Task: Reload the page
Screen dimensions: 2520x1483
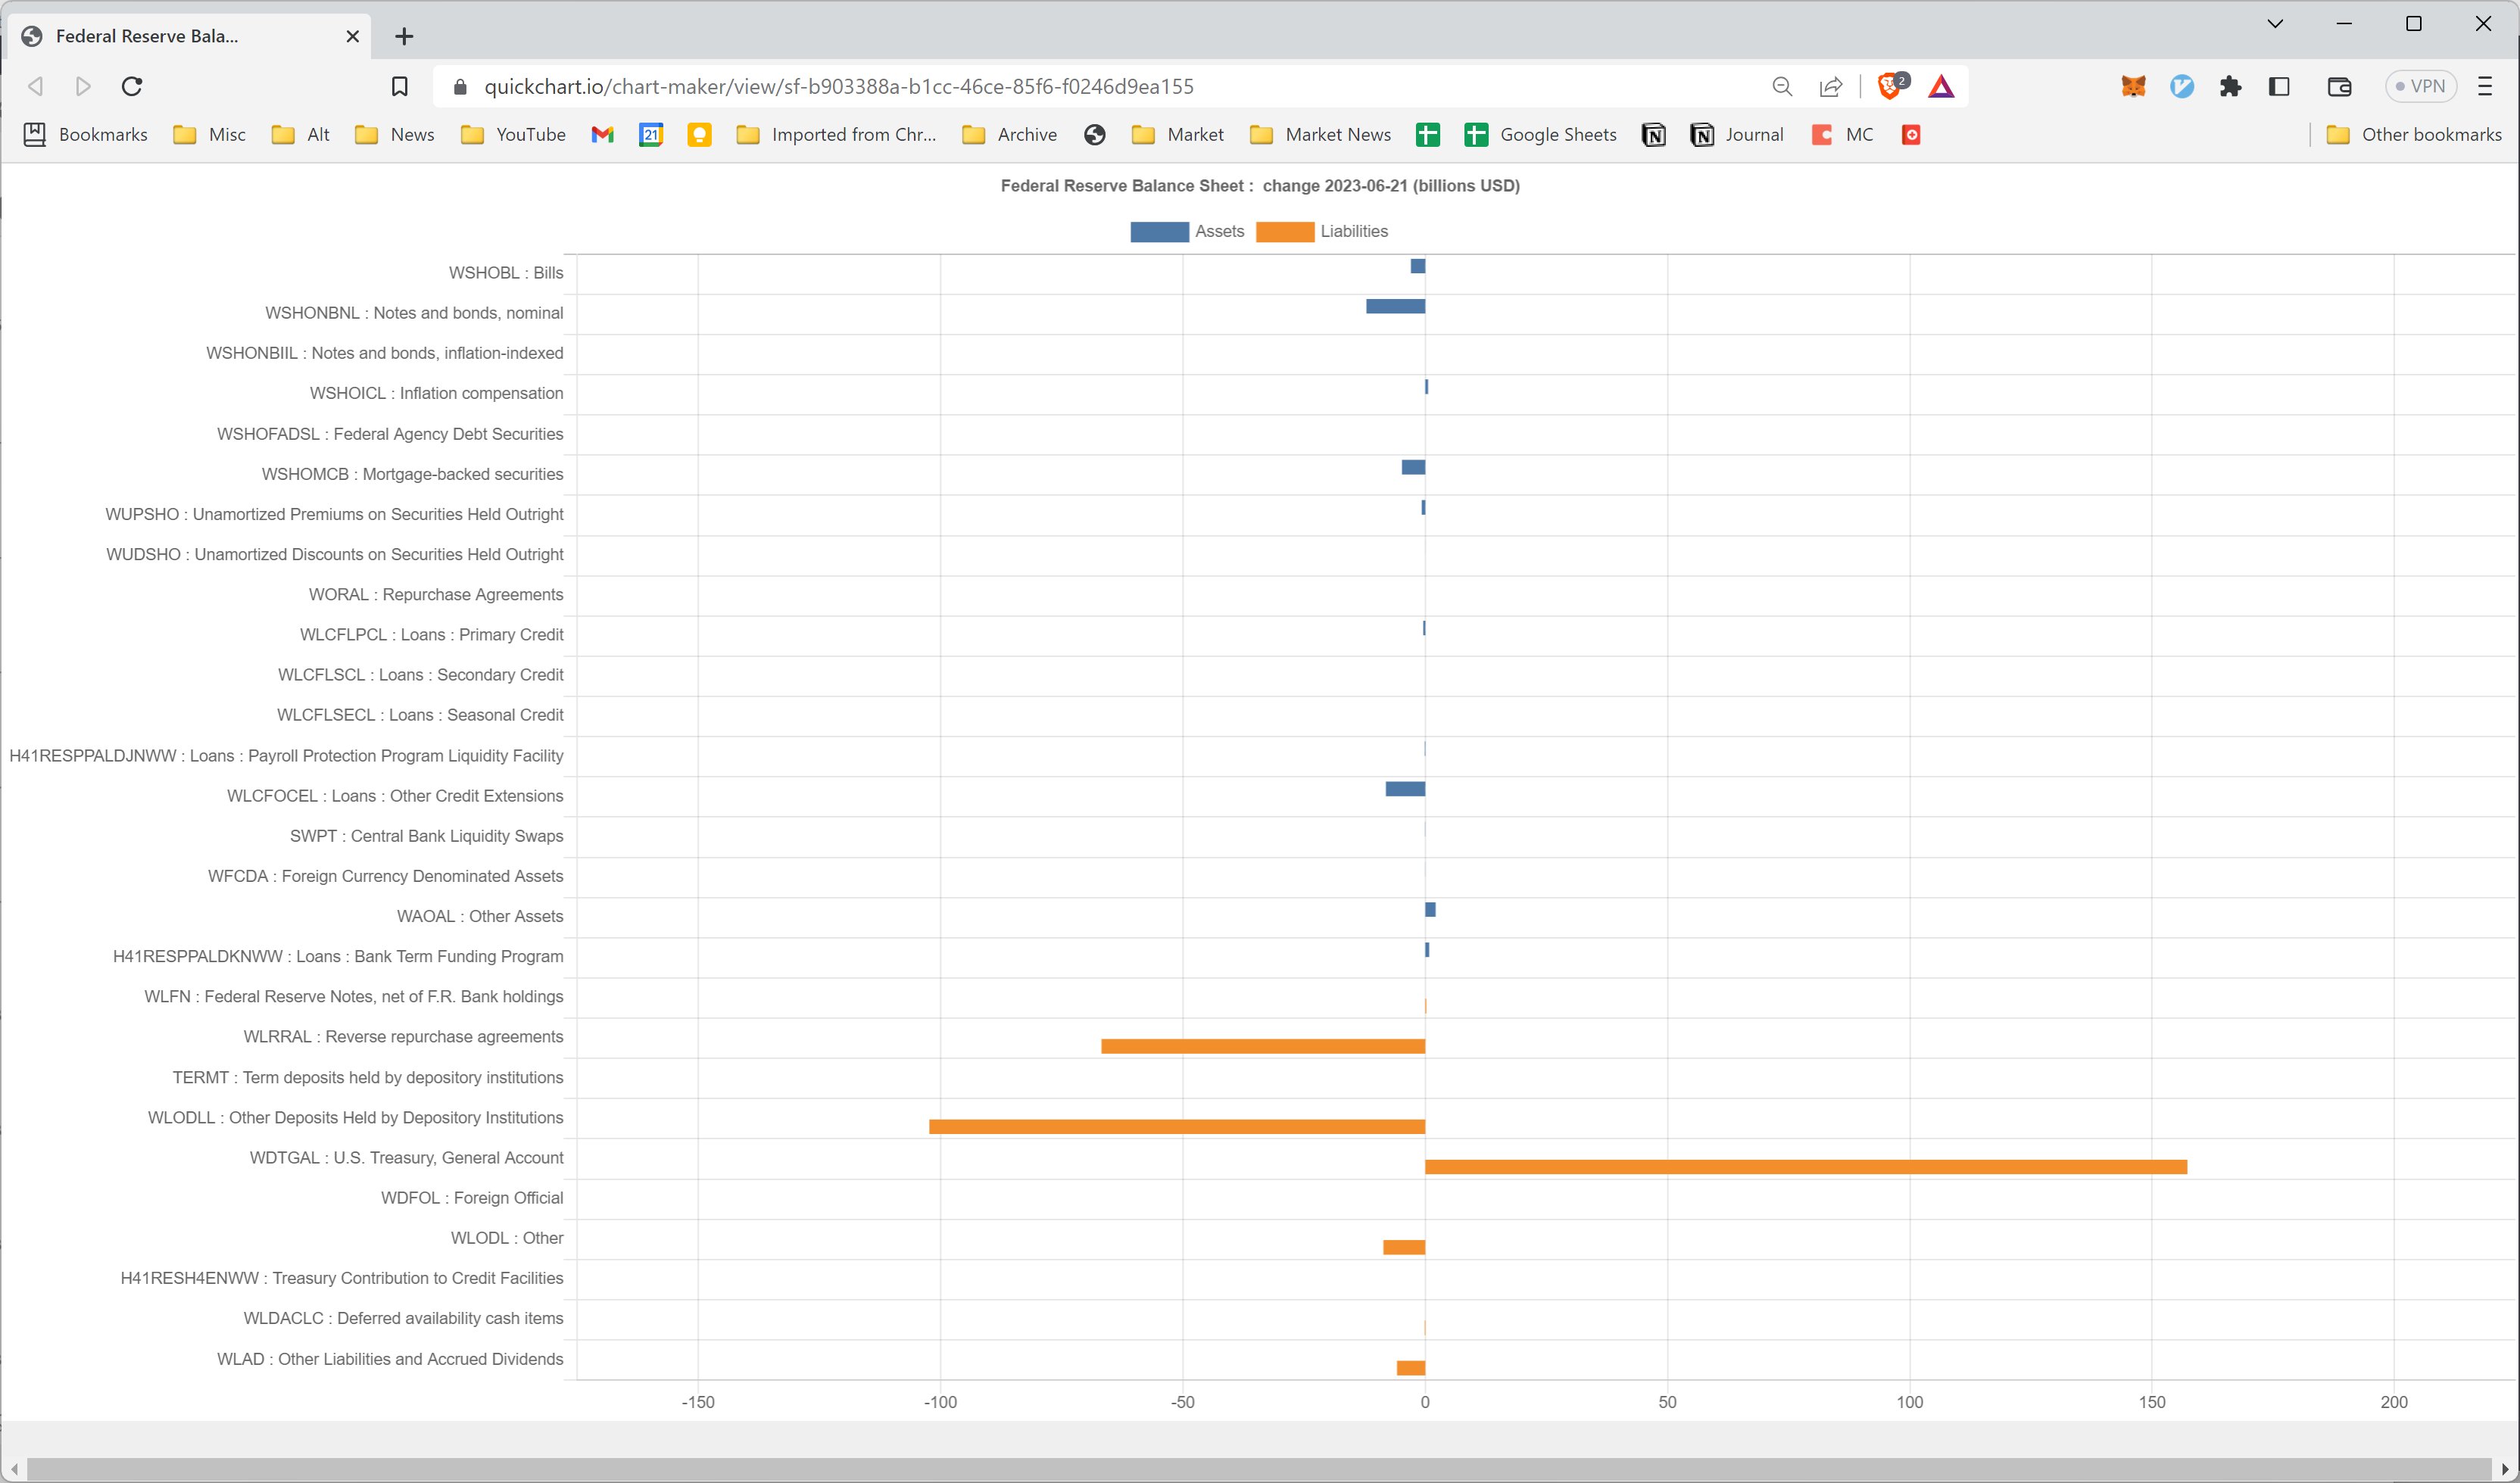Action: [132, 86]
